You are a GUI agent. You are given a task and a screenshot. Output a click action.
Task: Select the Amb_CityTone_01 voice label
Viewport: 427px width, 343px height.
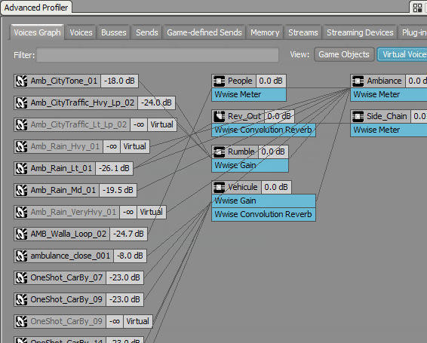[63, 81]
